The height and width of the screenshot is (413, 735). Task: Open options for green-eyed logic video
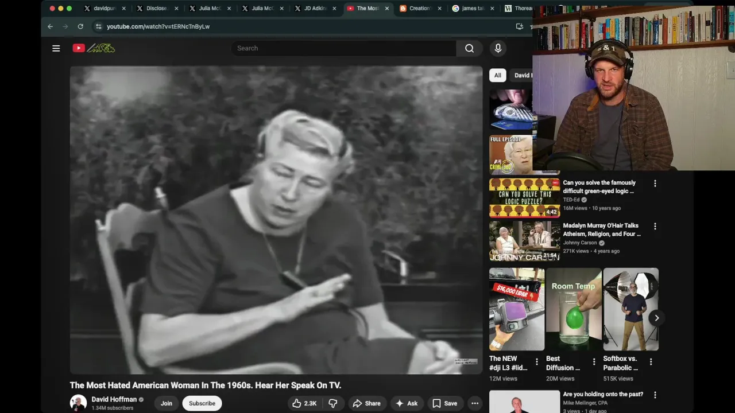click(x=655, y=184)
